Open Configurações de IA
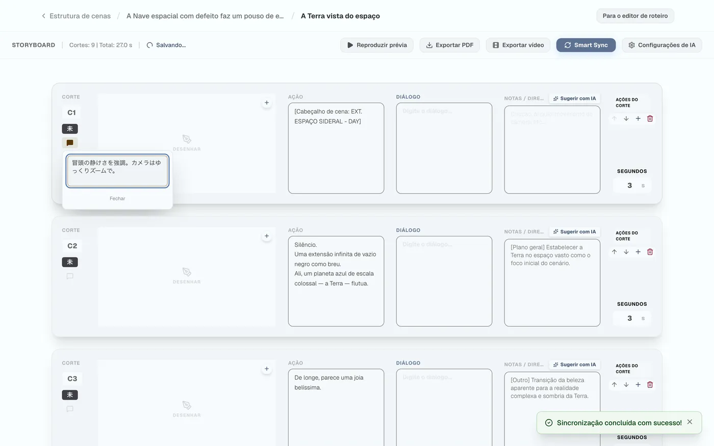The width and height of the screenshot is (714, 446). tap(662, 45)
